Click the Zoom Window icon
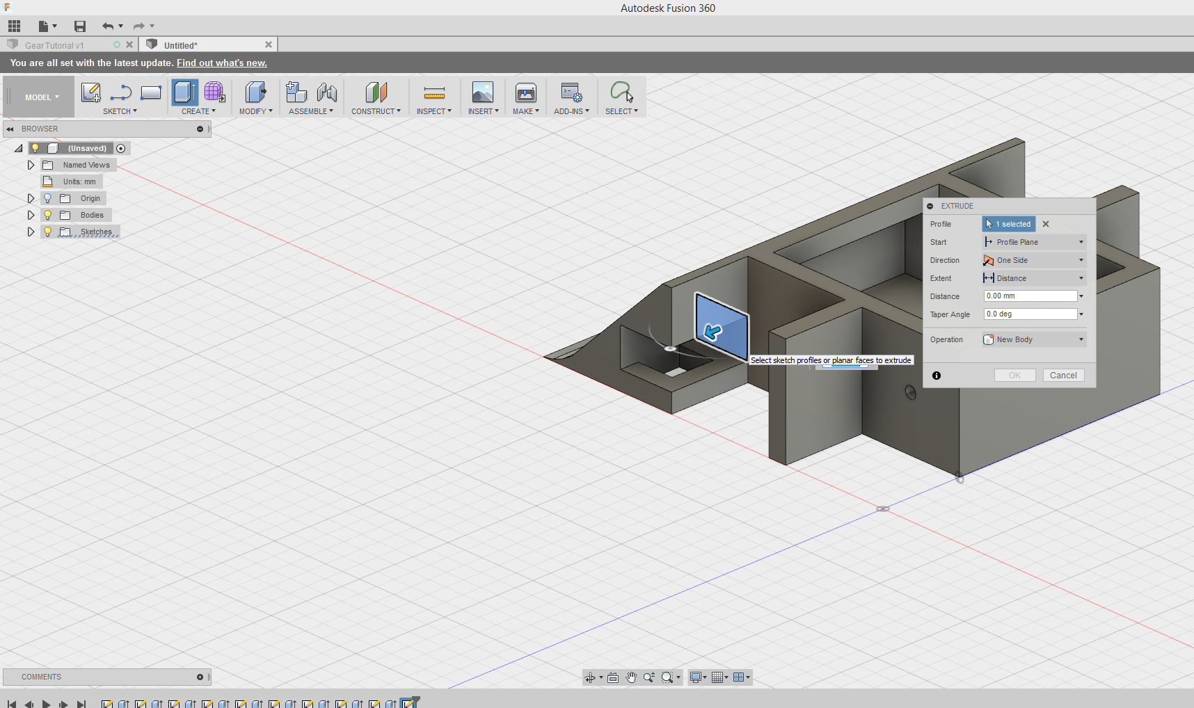This screenshot has width=1194, height=708. pos(667,677)
